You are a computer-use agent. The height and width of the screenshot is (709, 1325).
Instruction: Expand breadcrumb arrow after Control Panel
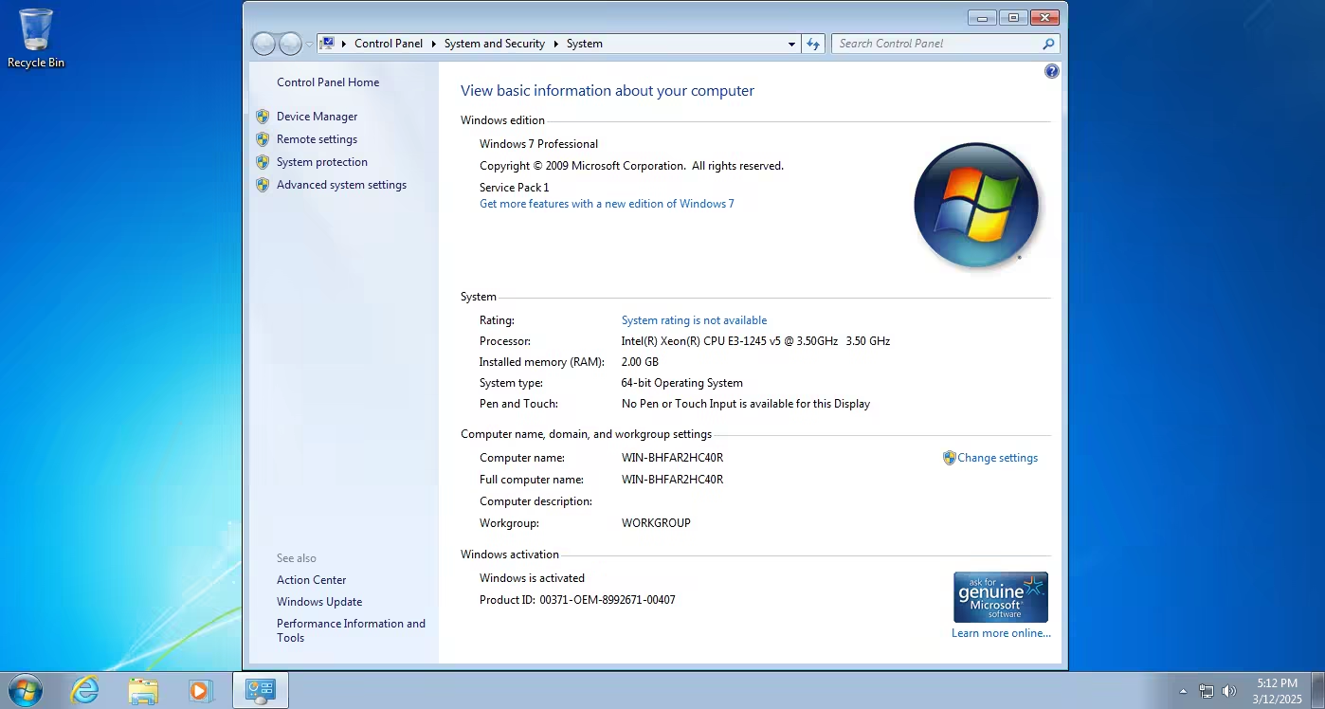(433, 44)
